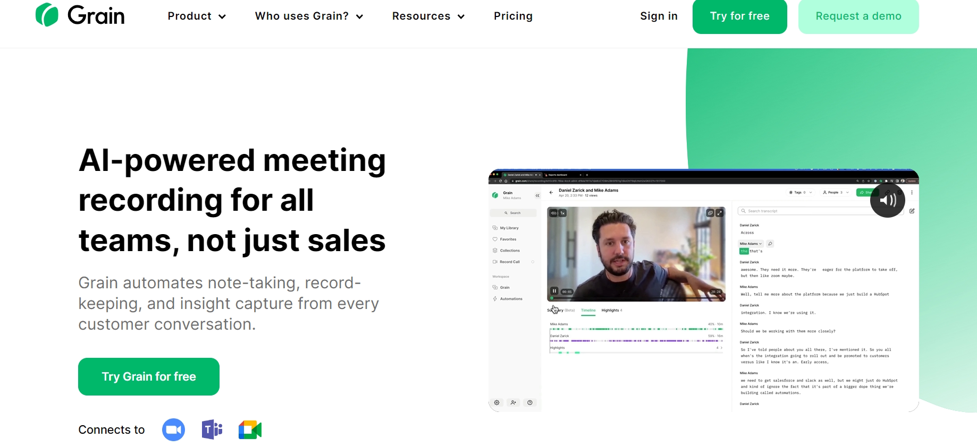Click the highlighted word 'the' in the transcript
Screen dimensions: 977x447
click(744, 251)
